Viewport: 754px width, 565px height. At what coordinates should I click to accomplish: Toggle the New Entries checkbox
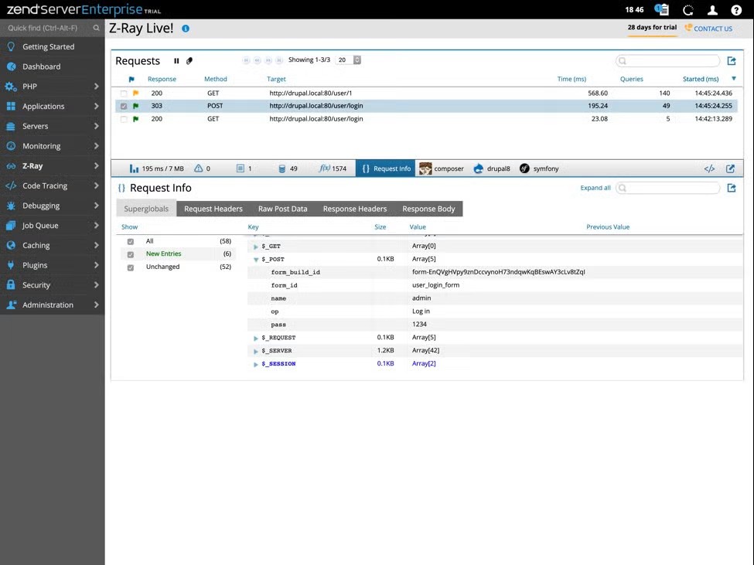(131, 254)
